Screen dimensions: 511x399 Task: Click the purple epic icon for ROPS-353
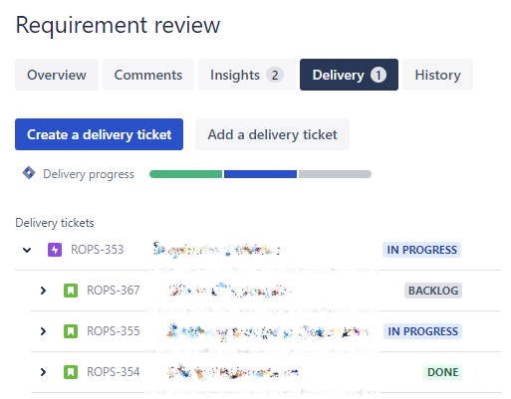pos(55,250)
